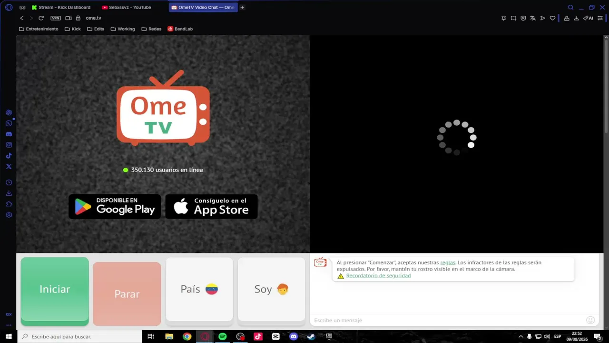This screenshot has height=343, width=609.
Task: Open the History clock sidebar icon
Action: click(9, 182)
